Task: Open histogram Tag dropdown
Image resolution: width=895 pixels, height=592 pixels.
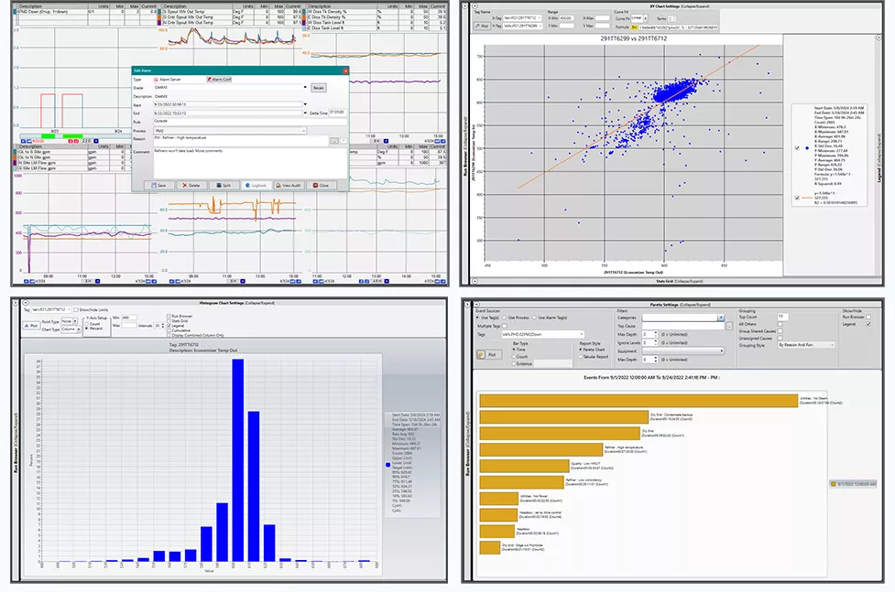Action: 50,309
